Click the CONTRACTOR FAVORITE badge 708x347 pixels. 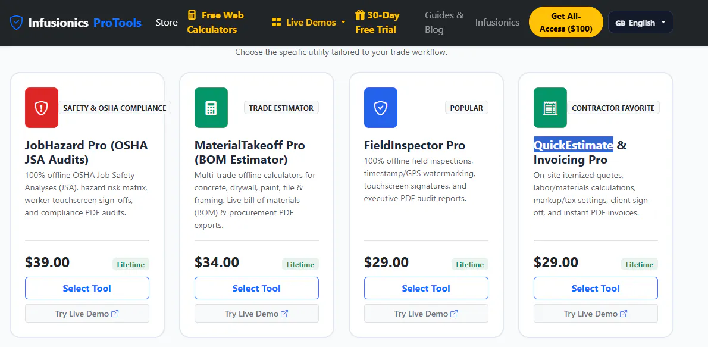[613, 108]
